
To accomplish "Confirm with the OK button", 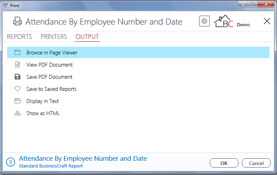I will click(224, 163).
